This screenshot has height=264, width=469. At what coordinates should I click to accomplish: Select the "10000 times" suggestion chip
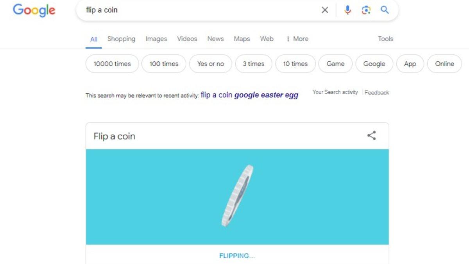[112, 64]
